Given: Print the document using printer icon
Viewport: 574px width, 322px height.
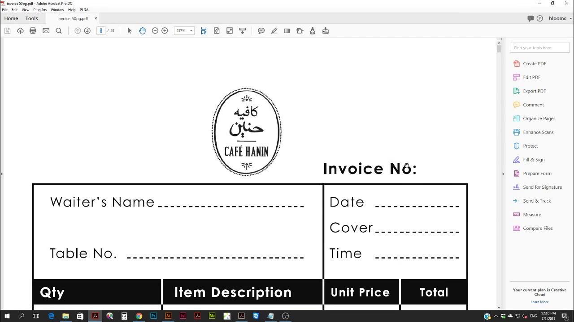Looking at the screenshot, I should (x=33, y=31).
